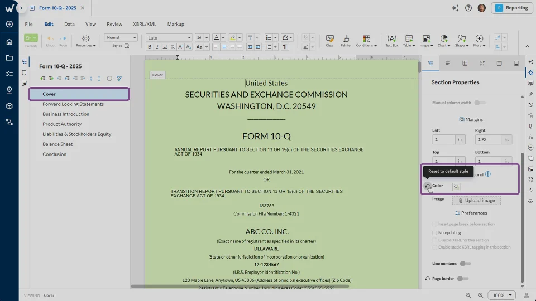Click the Reporting workspace button
The height and width of the screenshot is (301, 536).
tap(512, 8)
